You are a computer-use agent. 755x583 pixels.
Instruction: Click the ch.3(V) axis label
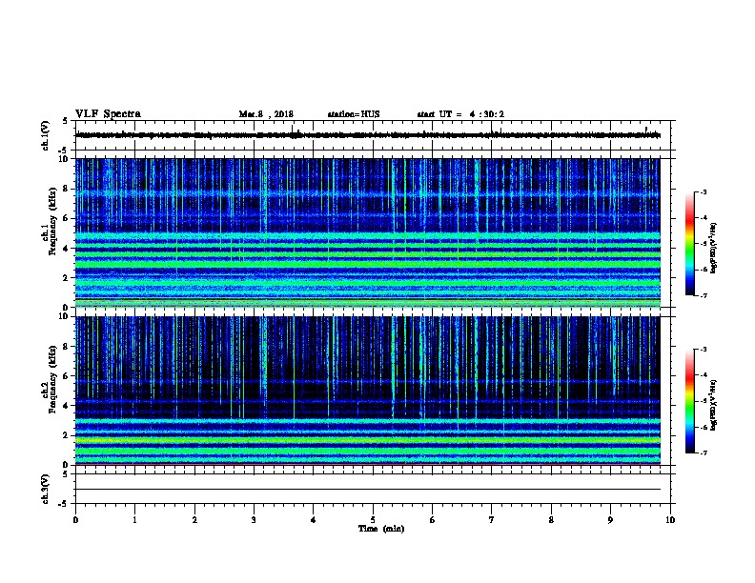[x=45, y=489]
